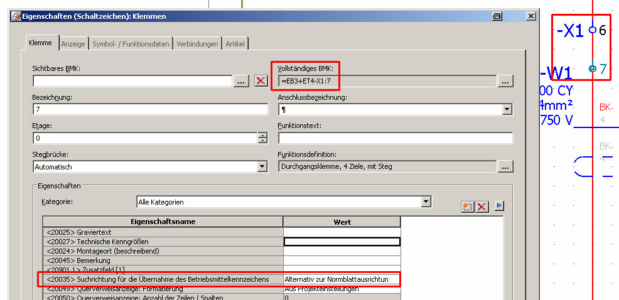Click the Wert column header
Image resolution: width=619 pixels, height=300 pixels.
342,222
